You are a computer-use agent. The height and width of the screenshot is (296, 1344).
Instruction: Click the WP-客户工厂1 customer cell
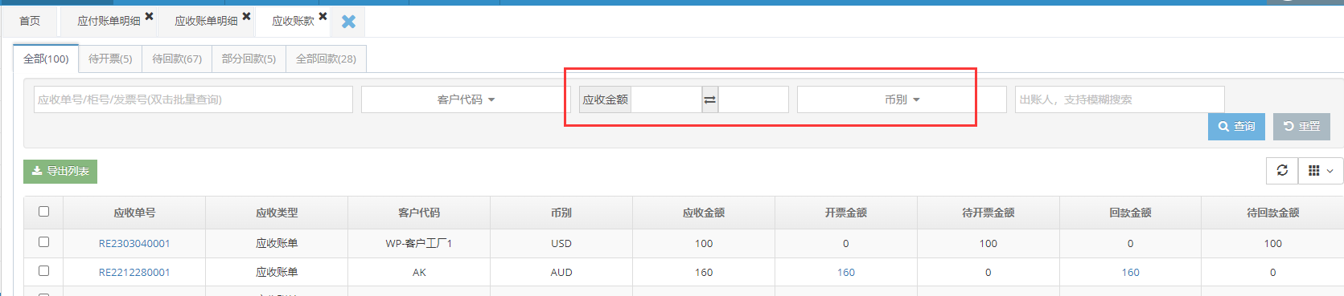click(419, 243)
